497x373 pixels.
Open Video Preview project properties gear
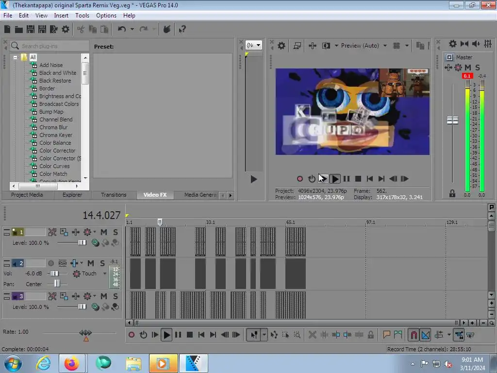point(282,46)
